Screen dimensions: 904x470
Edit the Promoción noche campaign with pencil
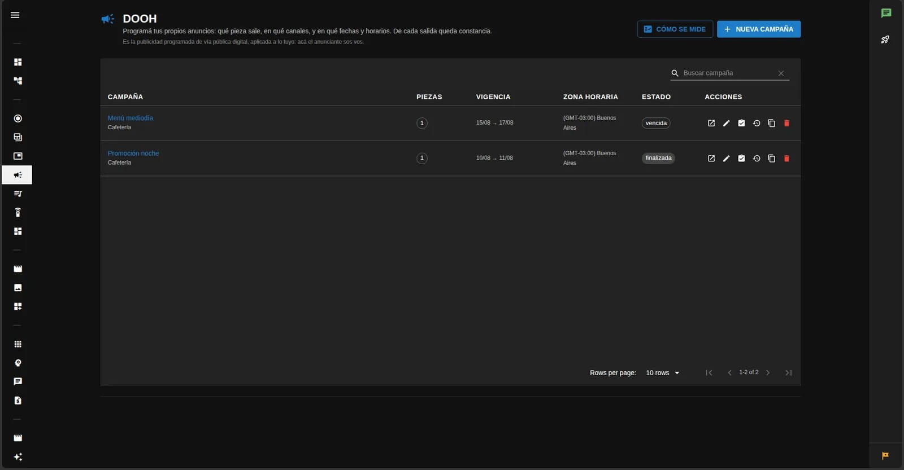click(x=727, y=159)
